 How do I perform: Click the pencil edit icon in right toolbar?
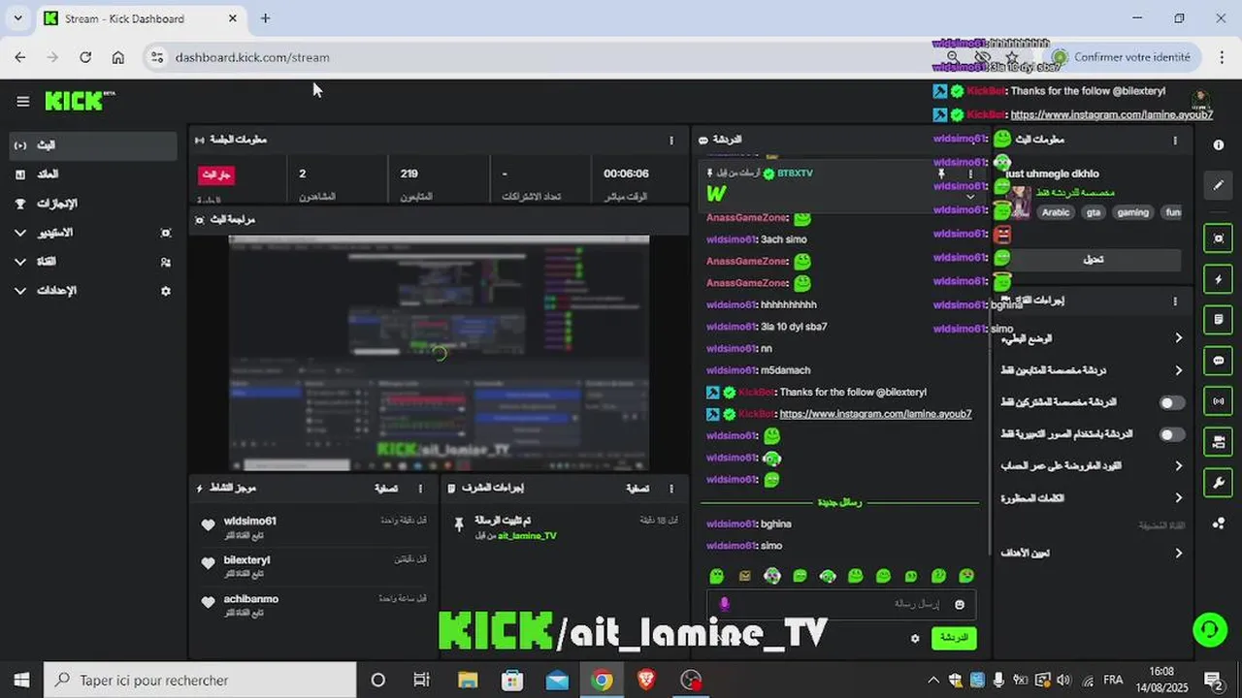click(1219, 185)
